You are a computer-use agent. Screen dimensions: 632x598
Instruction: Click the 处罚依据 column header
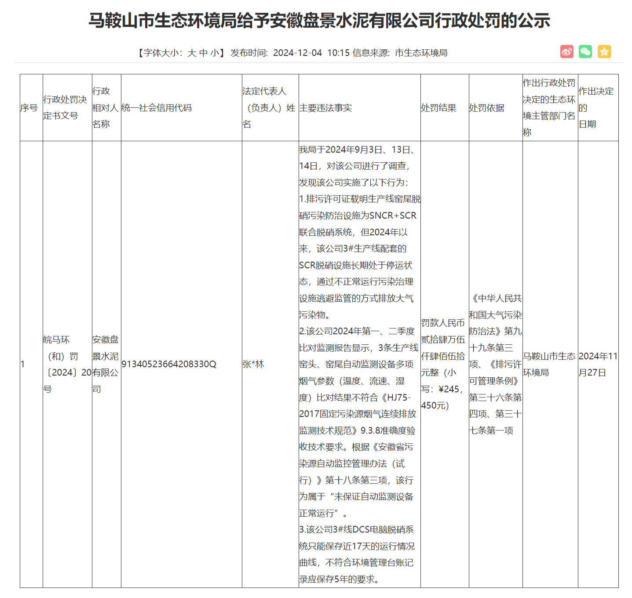point(487,108)
